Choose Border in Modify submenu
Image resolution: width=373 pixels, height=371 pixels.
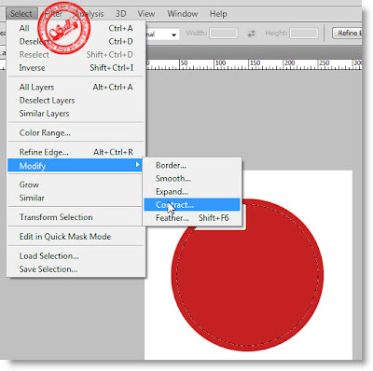192,165
